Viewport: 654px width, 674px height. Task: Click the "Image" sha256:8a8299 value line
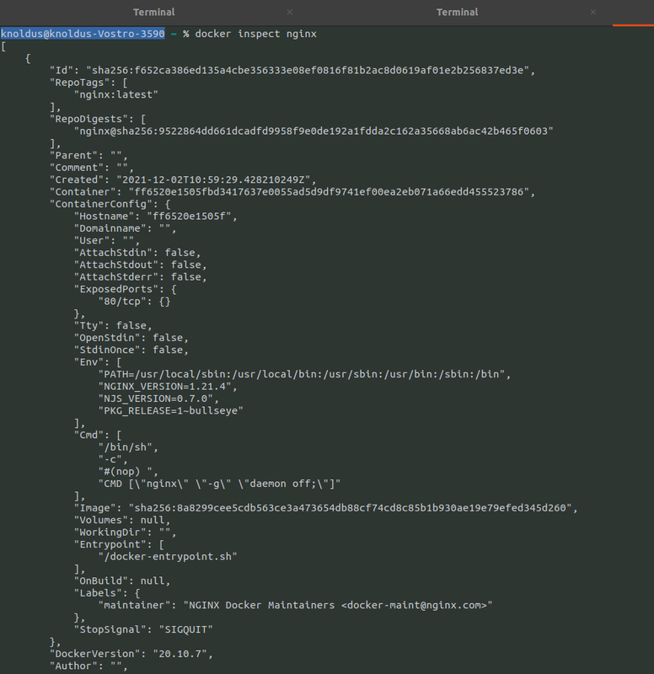coord(325,508)
